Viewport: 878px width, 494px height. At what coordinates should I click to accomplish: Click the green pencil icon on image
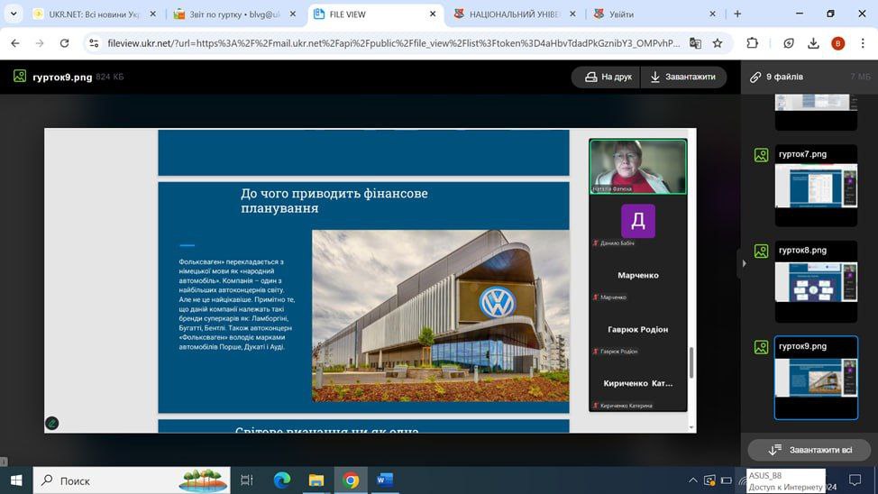coord(52,422)
